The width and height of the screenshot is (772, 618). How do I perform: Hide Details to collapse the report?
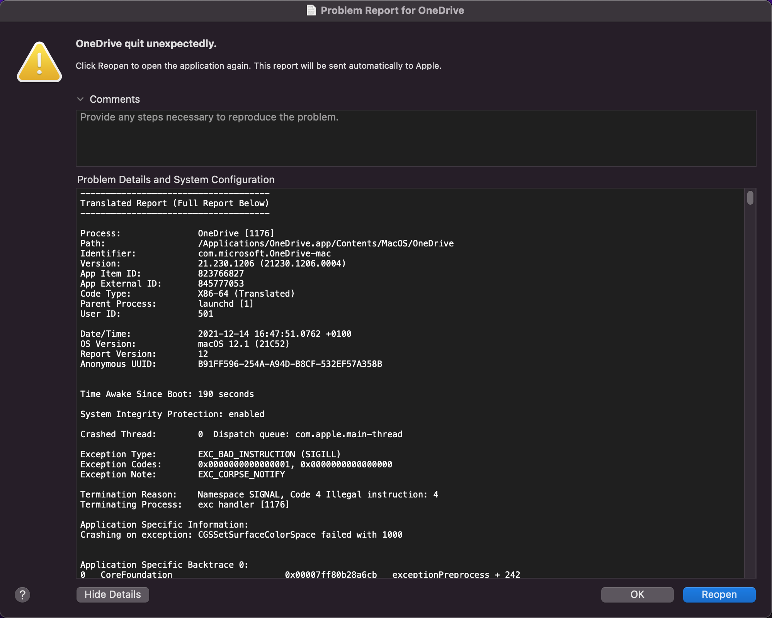click(112, 594)
